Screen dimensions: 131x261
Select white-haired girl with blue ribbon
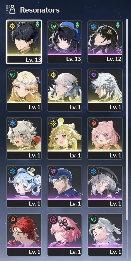pyautogui.click(x=65, y=90)
